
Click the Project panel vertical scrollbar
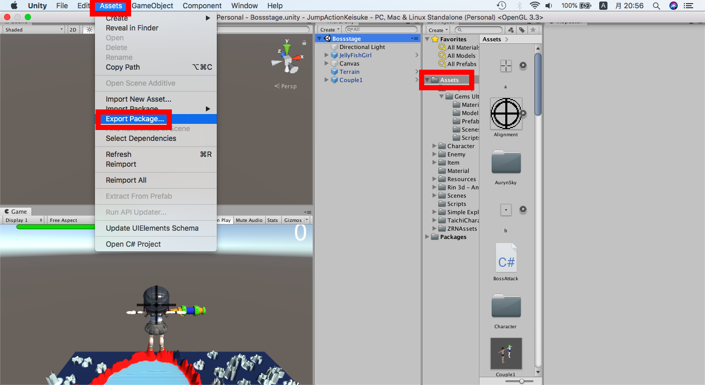click(x=538, y=84)
